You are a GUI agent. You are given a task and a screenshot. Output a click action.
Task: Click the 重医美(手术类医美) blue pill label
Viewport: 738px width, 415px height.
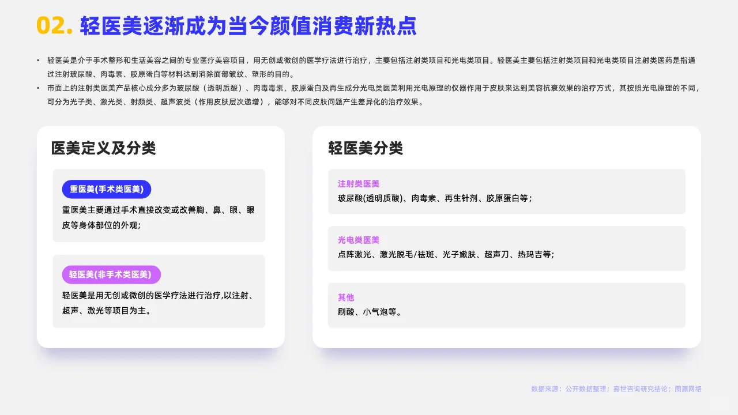(x=106, y=189)
